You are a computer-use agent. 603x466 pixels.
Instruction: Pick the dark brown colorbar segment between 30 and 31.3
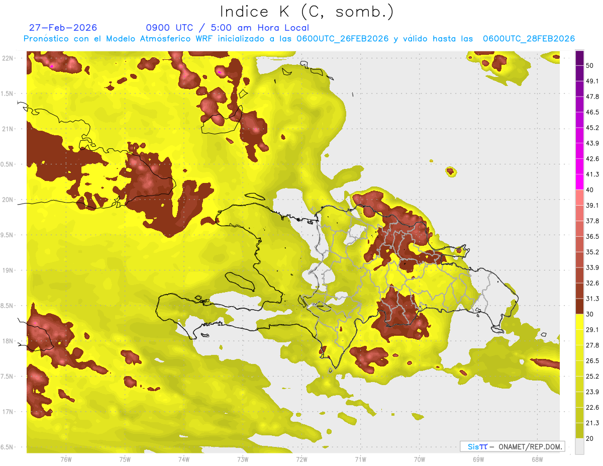pyautogui.click(x=579, y=306)
